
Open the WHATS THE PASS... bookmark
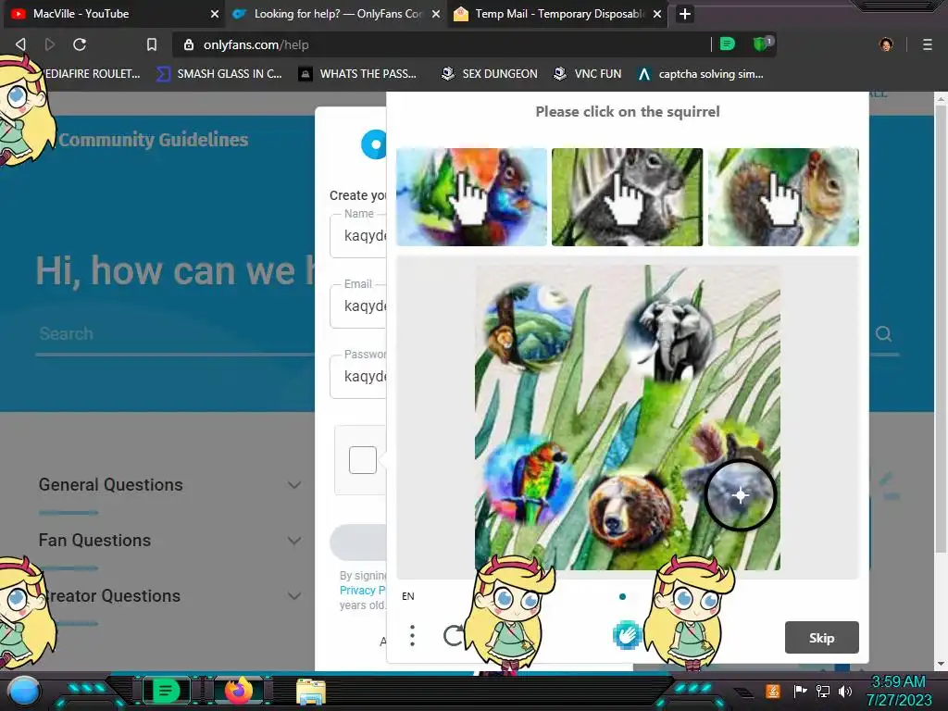point(358,74)
